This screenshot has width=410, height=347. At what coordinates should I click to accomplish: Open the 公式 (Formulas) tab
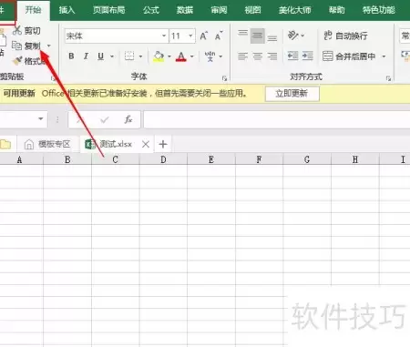coord(151,10)
